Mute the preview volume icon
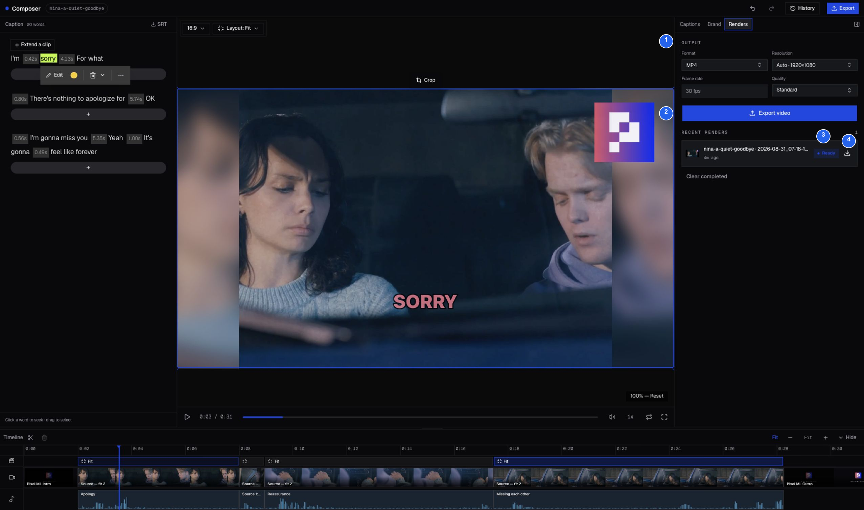This screenshot has height=510, width=864. pos(612,417)
